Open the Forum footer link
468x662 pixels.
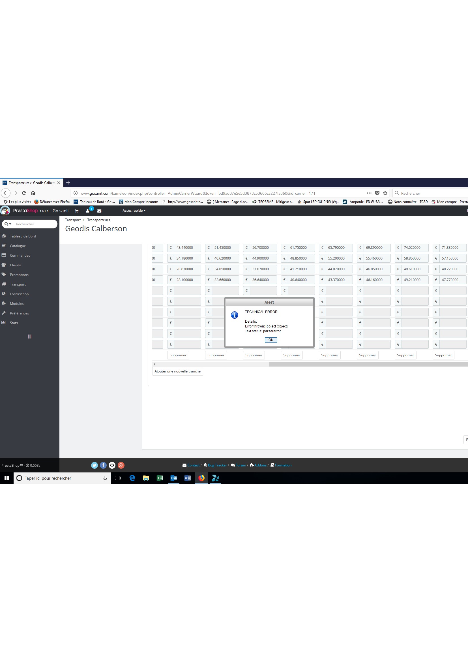[x=241, y=465]
